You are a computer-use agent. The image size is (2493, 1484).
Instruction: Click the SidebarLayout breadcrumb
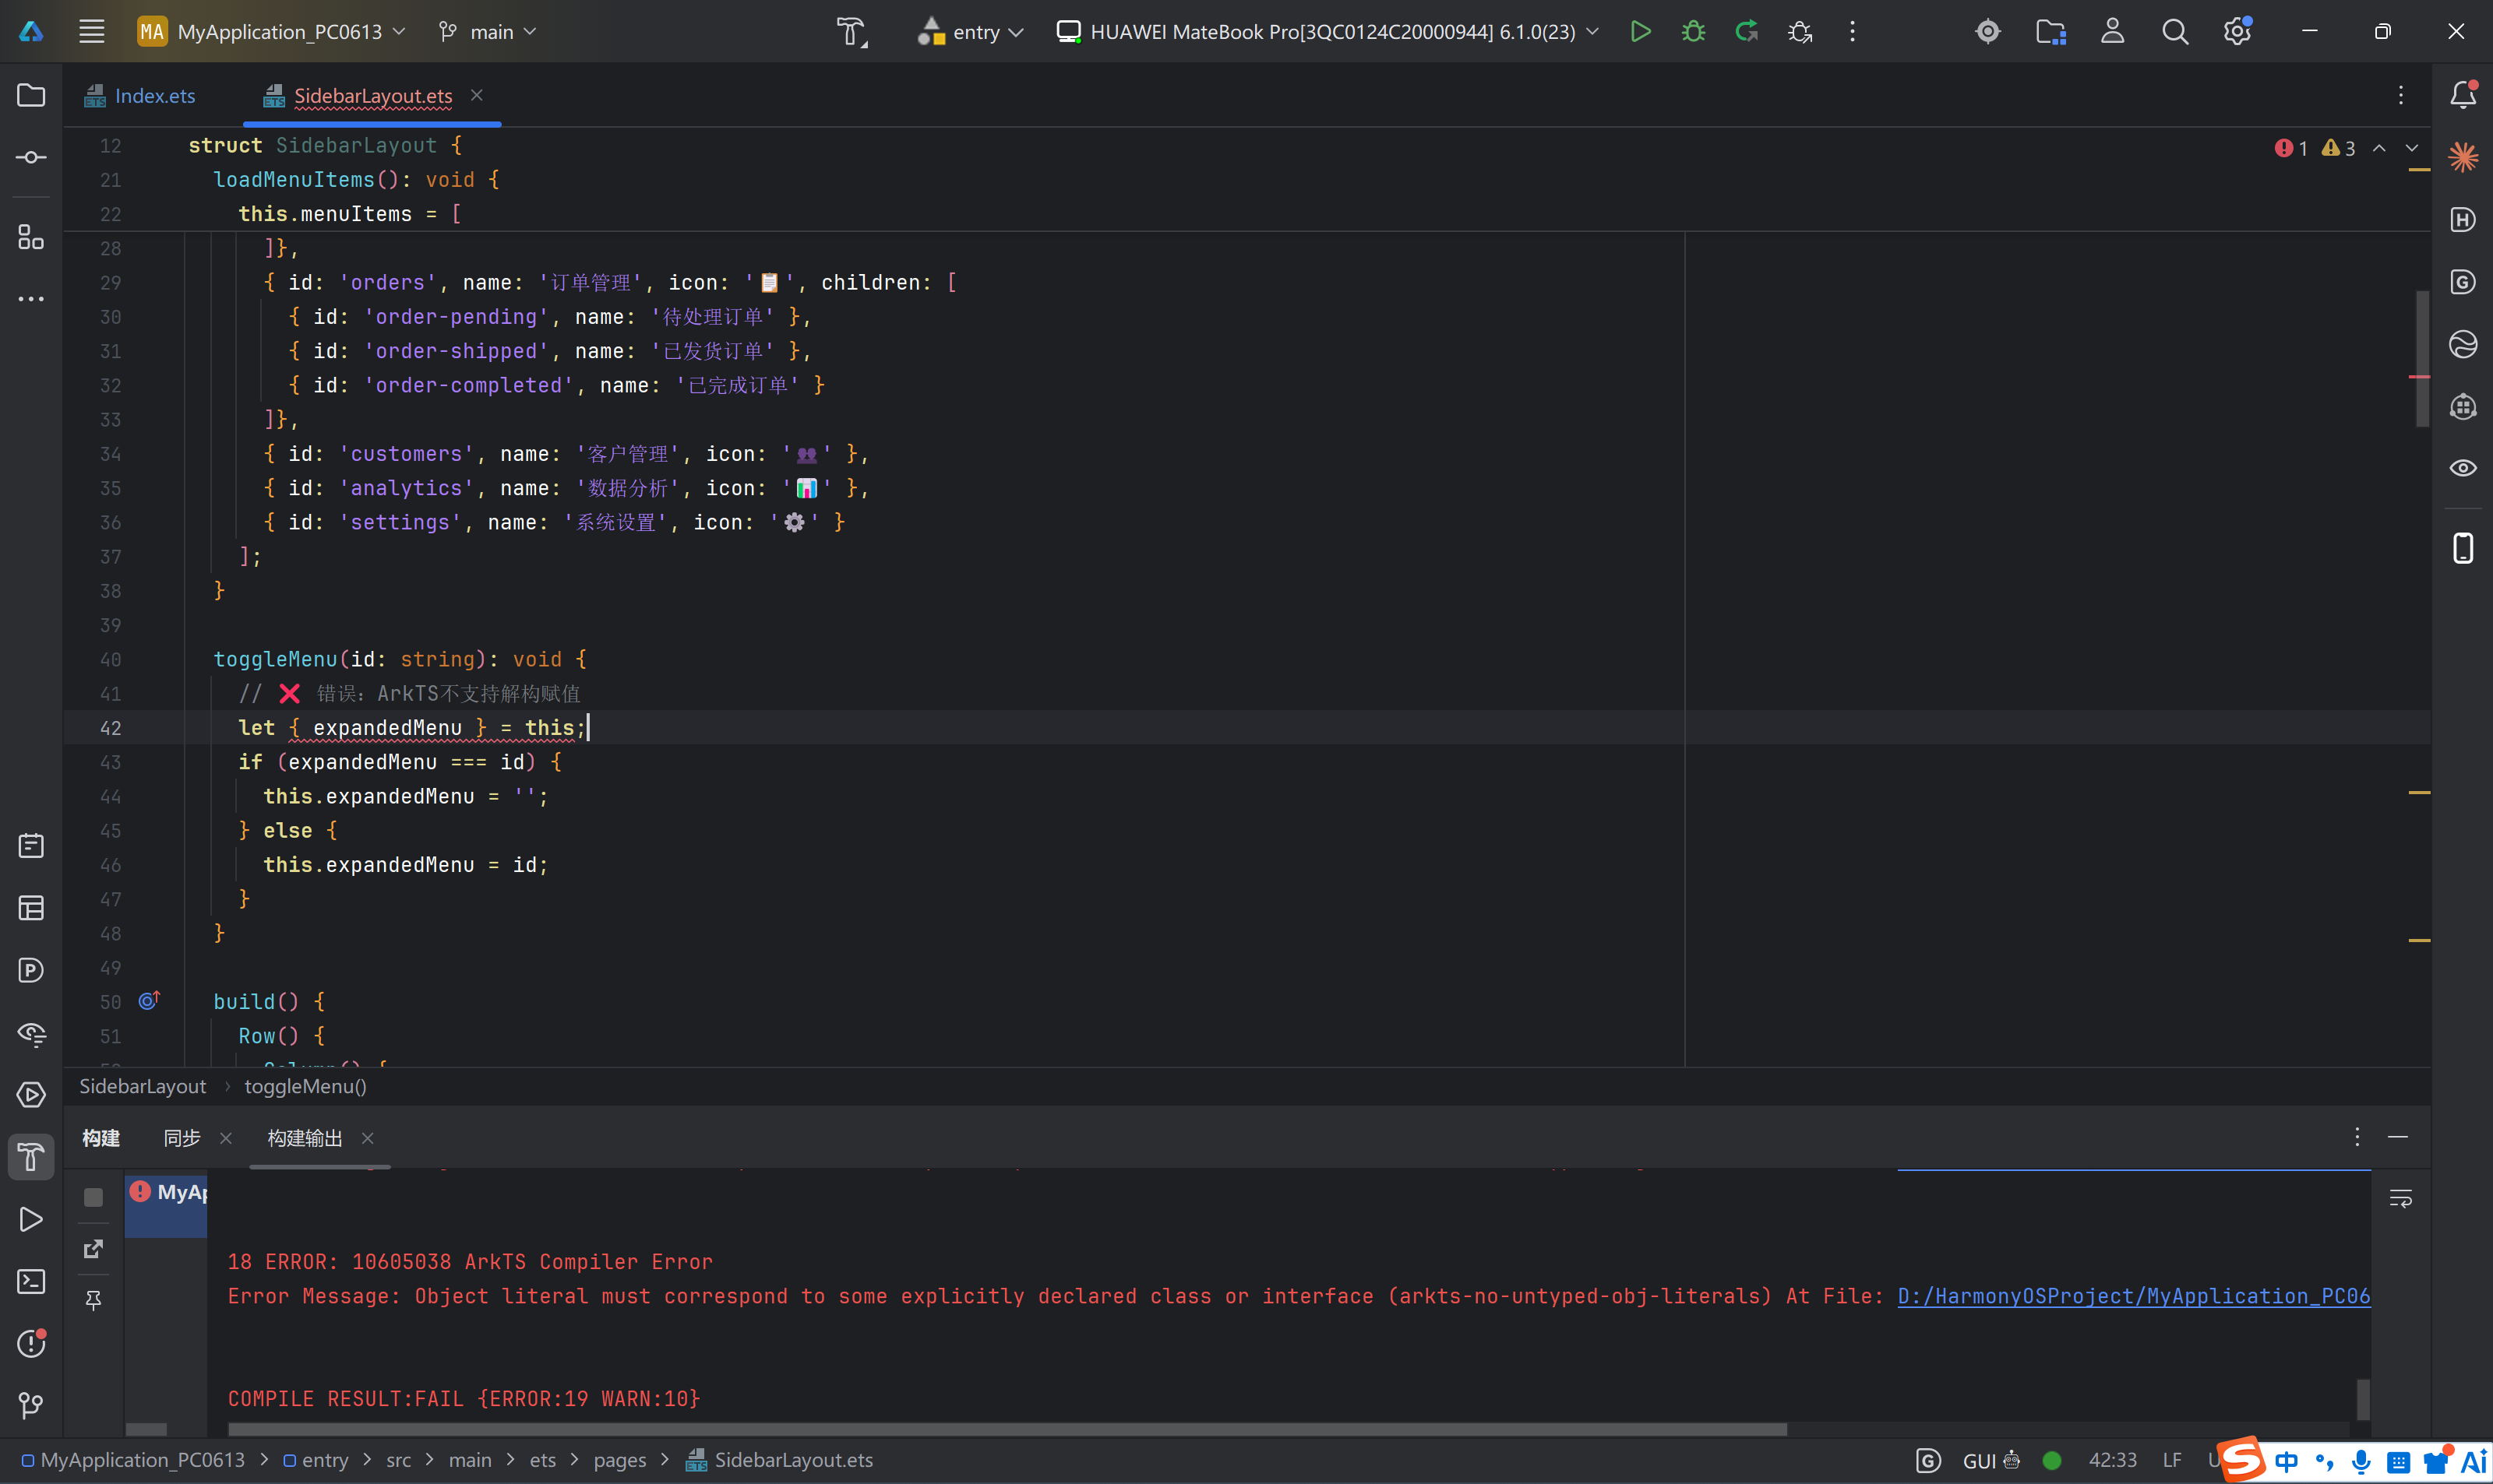[x=143, y=1086]
